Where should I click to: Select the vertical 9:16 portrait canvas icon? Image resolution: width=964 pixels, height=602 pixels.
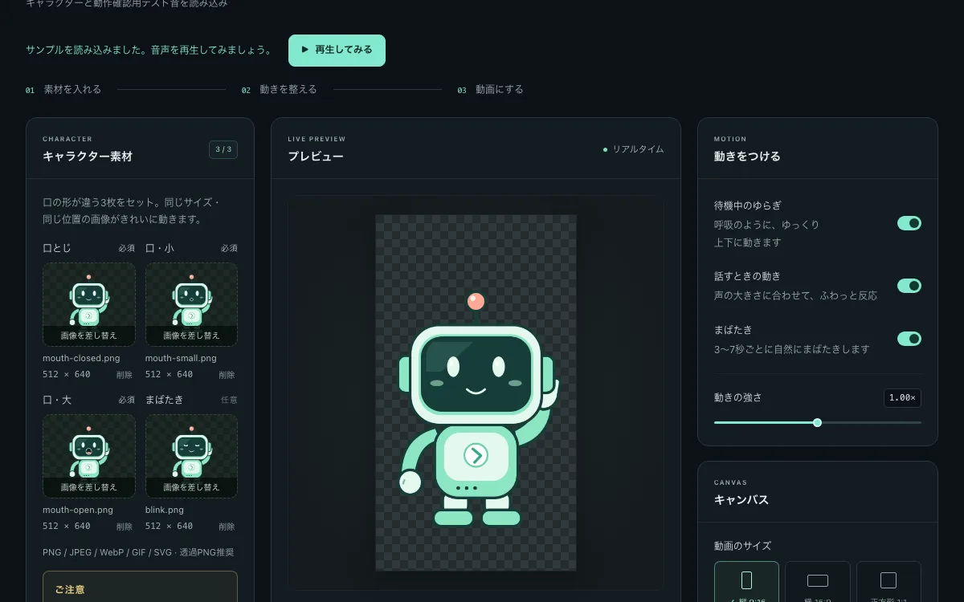pyautogui.click(x=746, y=580)
